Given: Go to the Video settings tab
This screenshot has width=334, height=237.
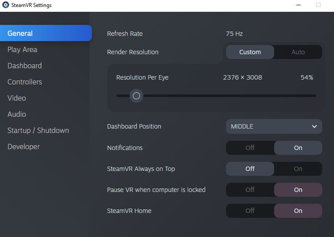Looking at the screenshot, I should (17, 98).
